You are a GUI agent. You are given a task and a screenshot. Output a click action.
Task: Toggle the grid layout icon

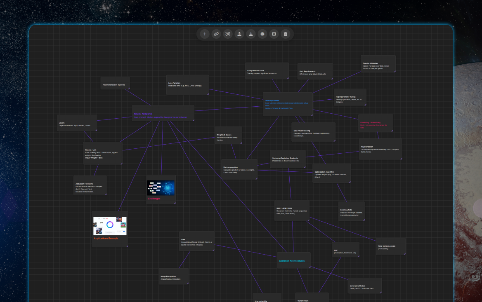(274, 34)
